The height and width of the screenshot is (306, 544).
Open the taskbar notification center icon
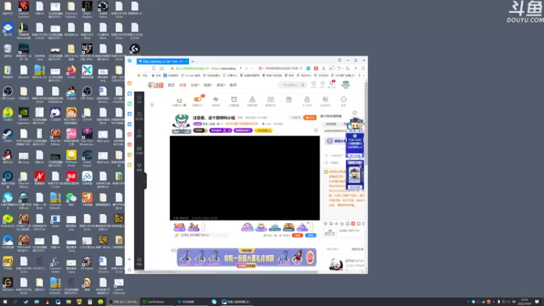click(537, 302)
